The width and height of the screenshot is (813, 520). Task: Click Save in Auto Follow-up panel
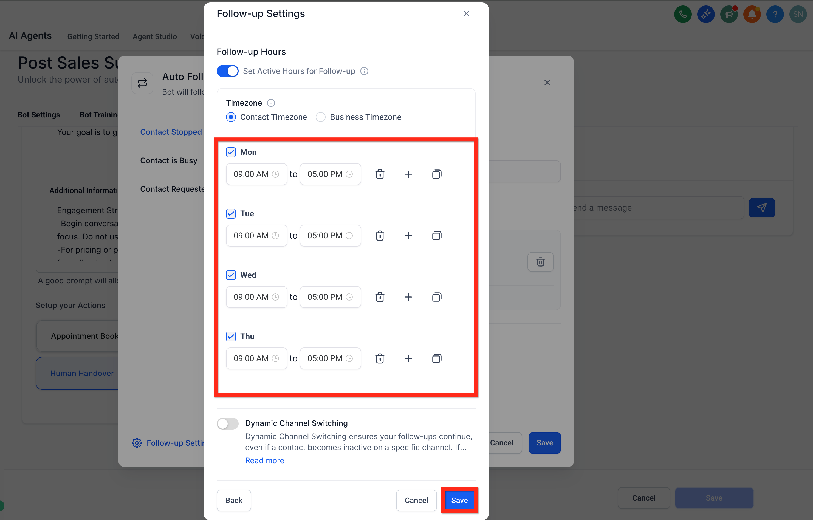544,443
